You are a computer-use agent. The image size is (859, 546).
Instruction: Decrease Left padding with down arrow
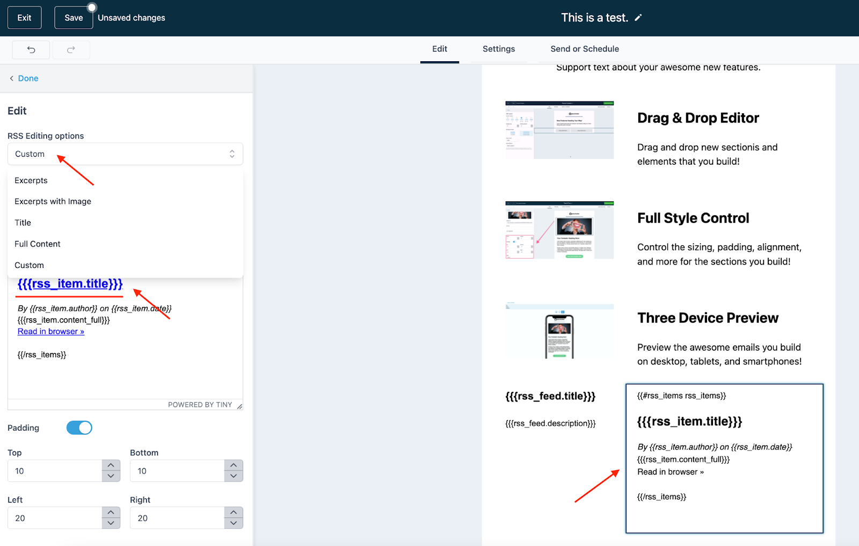coord(111,523)
